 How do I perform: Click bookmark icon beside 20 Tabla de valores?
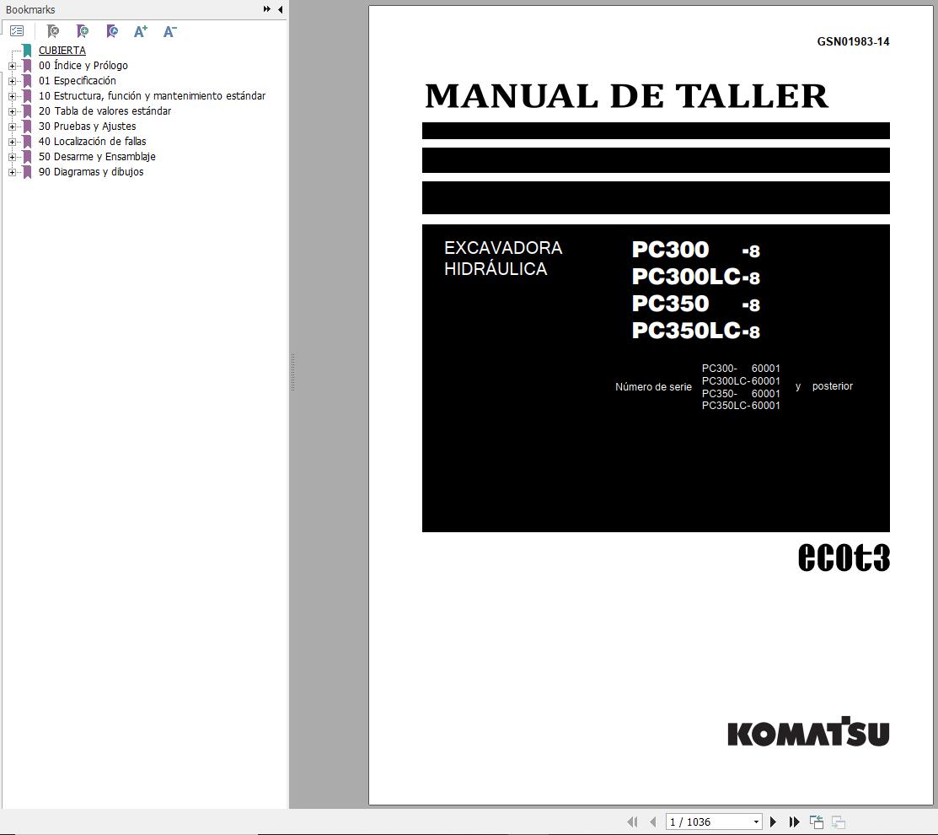point(27,111)
